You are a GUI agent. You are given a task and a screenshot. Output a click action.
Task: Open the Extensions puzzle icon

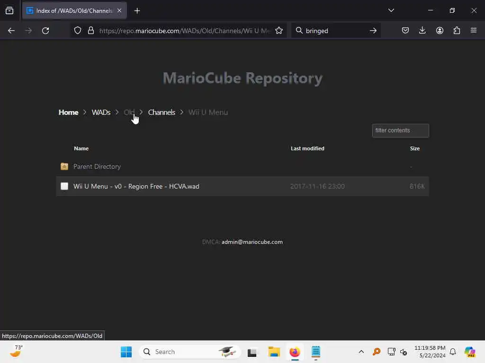click(x=457, y=30)
